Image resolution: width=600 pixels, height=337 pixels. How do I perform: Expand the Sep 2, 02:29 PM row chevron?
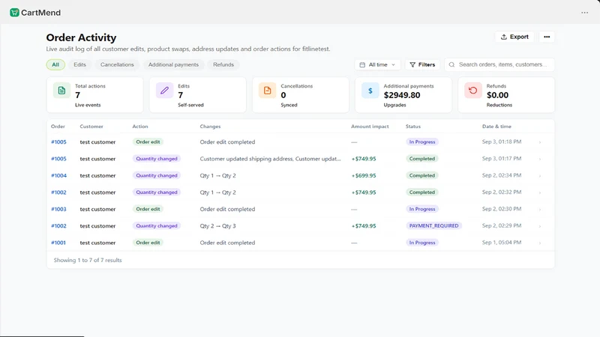tap(540, 226)
